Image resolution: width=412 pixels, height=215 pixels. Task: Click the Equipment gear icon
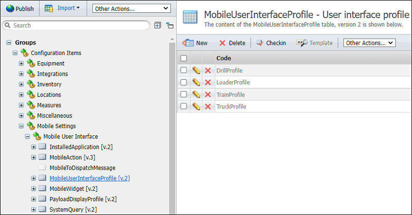coord(31,63)
